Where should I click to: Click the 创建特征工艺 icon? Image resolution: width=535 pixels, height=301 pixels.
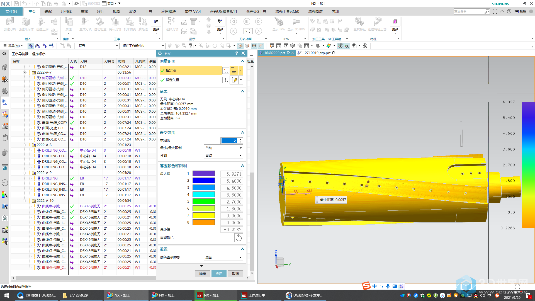377,24
